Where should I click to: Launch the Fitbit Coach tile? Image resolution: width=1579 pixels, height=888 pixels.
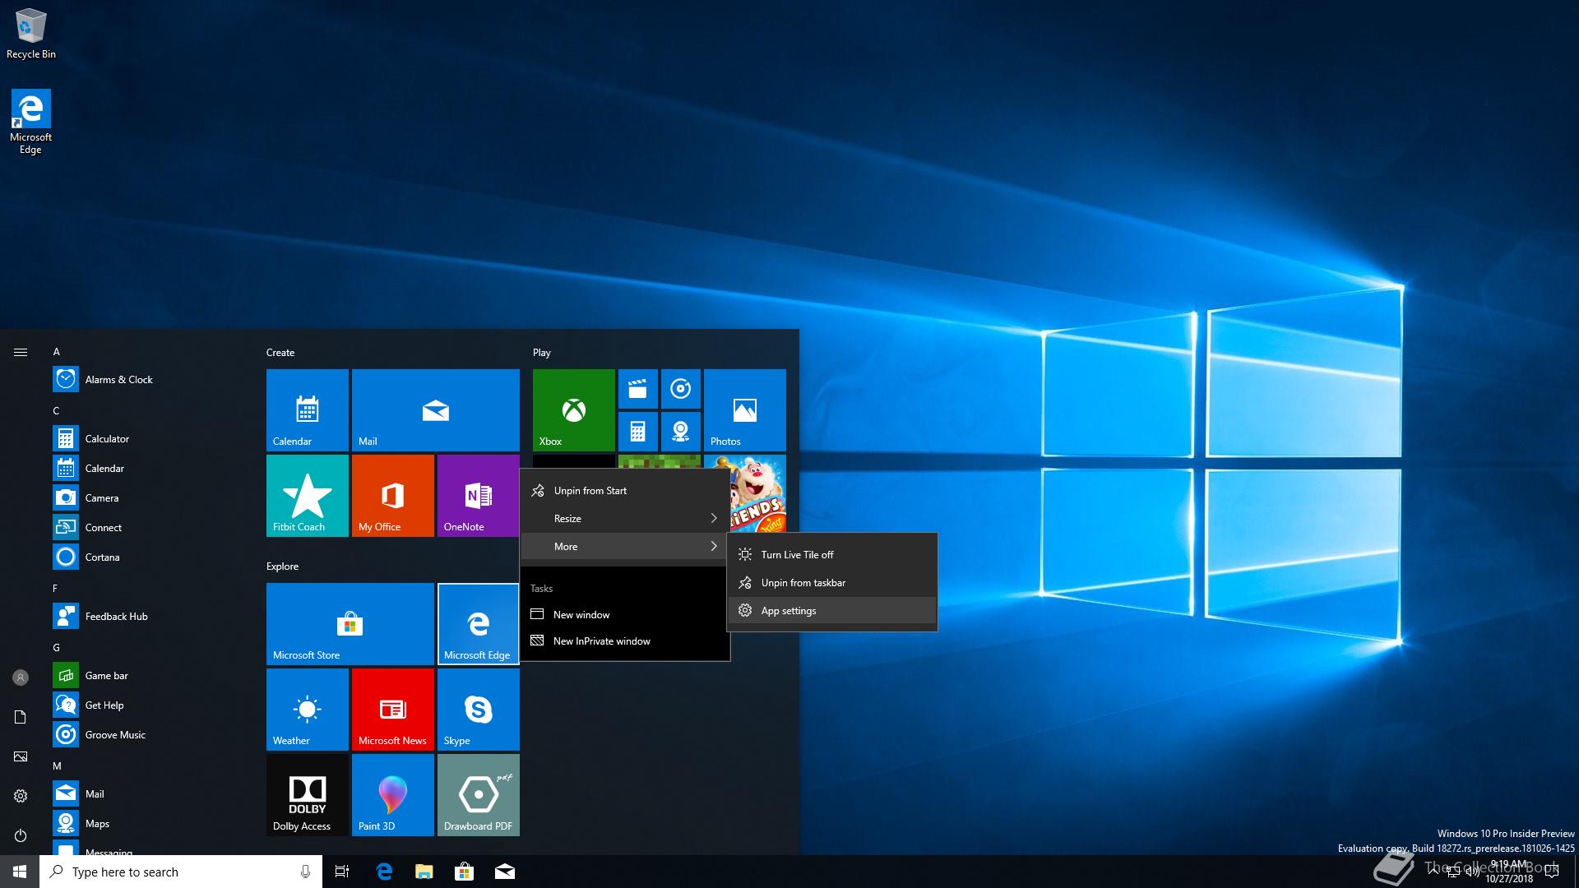click(x=308, y=496)
